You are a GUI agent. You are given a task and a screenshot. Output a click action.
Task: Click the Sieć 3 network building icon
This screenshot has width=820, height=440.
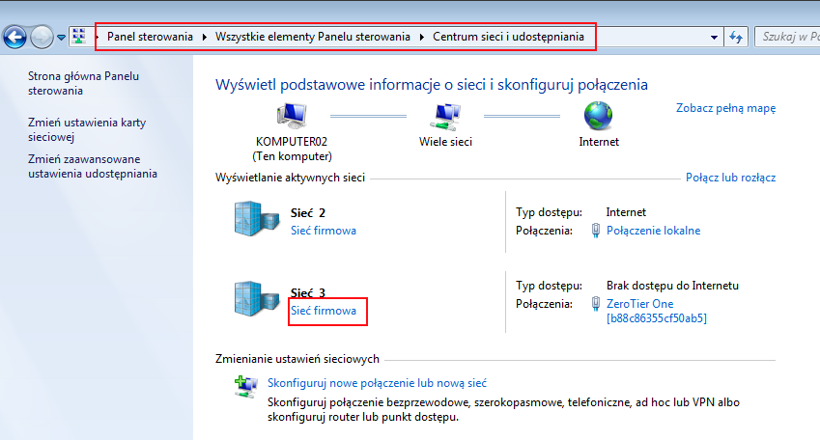(x=256, y=299)
